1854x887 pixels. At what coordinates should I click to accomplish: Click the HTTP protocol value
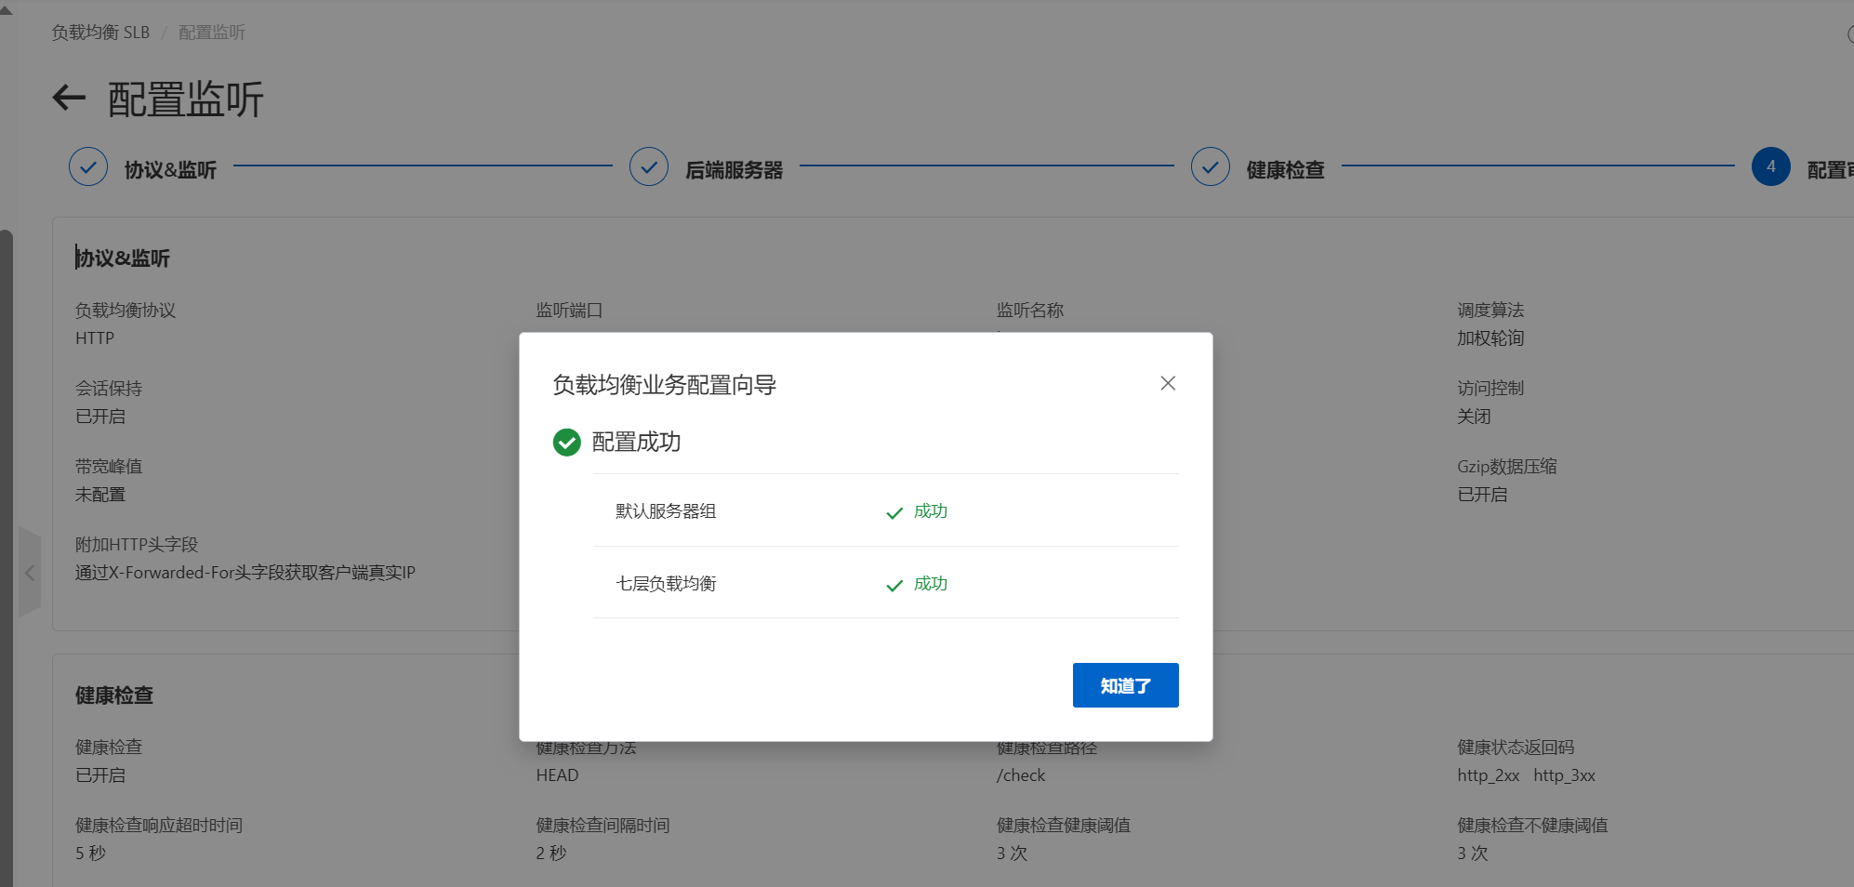pos(95,338)
